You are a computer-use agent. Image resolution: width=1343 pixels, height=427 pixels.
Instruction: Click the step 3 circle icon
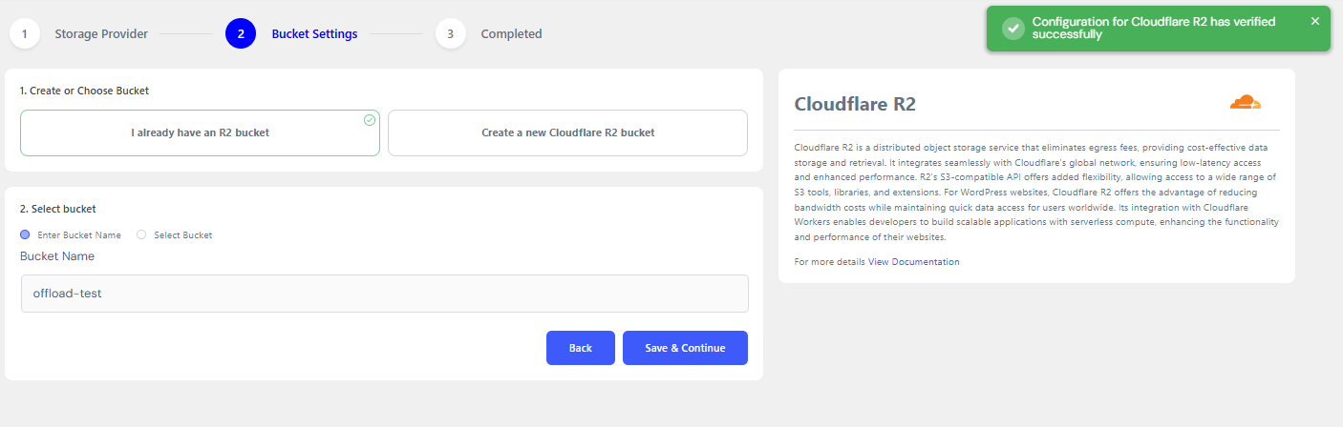450,34
